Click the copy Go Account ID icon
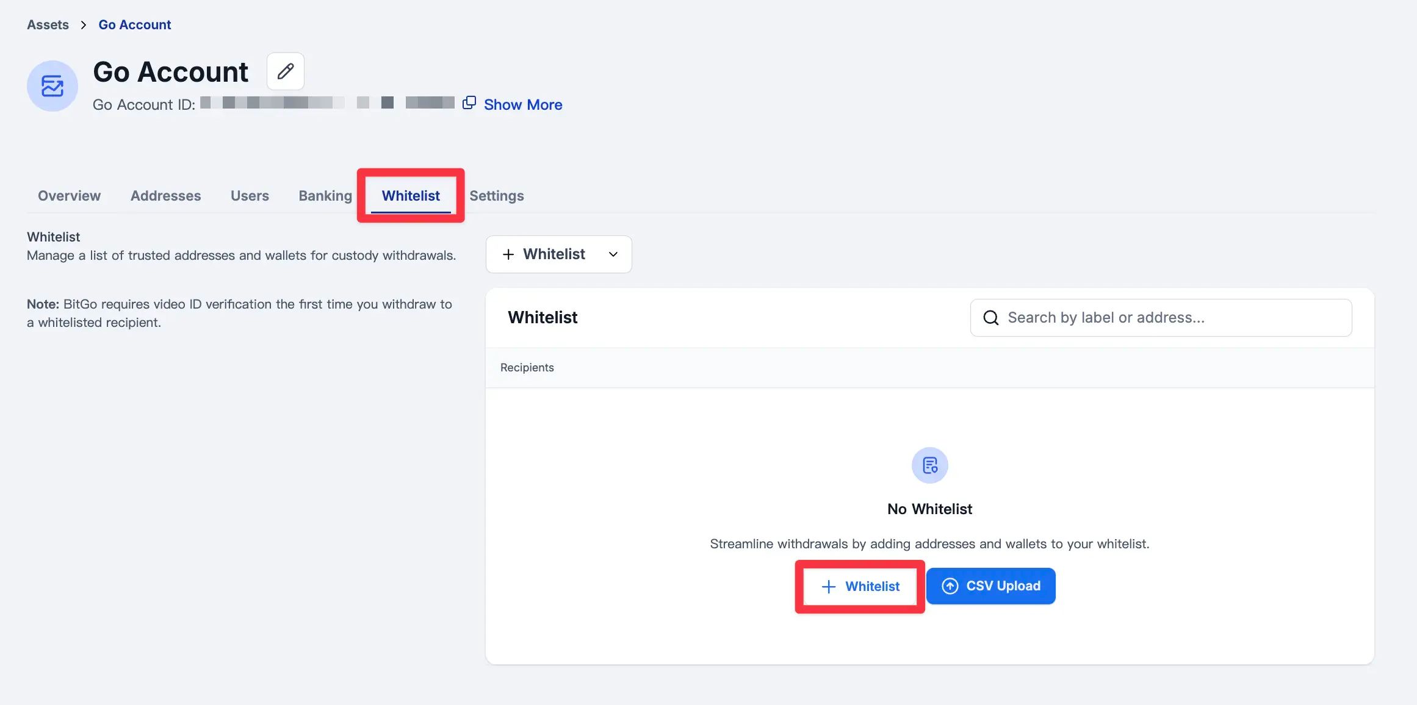Image resolution: width=1417 pixels, height=705 pixels. click(x=469, y=103)
